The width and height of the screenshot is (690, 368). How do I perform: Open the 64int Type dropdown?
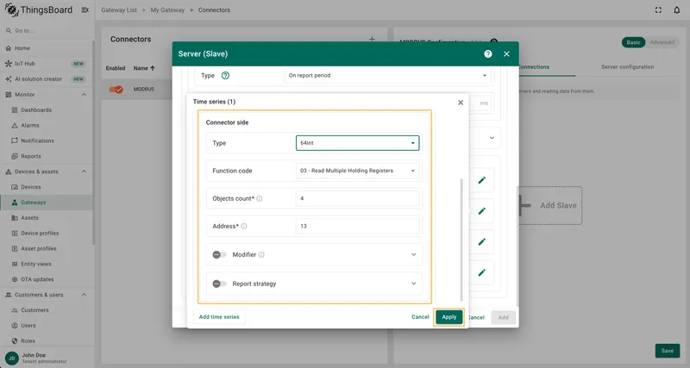click(357, 143)
